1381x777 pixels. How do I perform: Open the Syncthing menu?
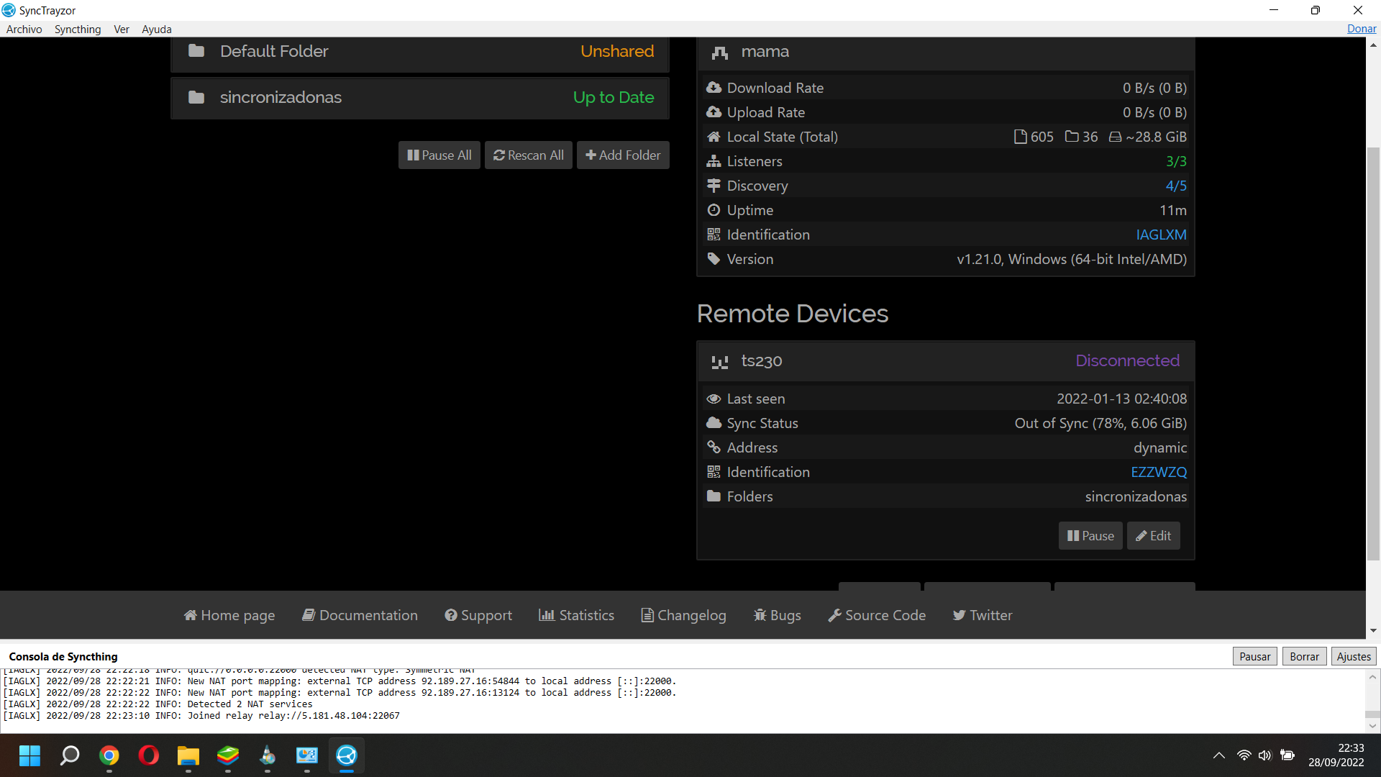(78, 29)
